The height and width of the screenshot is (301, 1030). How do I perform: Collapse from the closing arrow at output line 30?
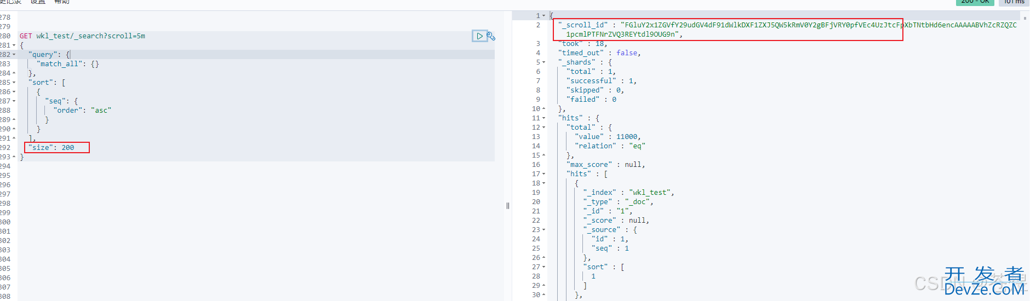(543, 295)
